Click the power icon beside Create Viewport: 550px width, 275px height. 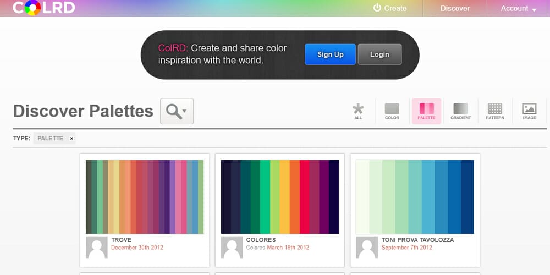(377, 7)
